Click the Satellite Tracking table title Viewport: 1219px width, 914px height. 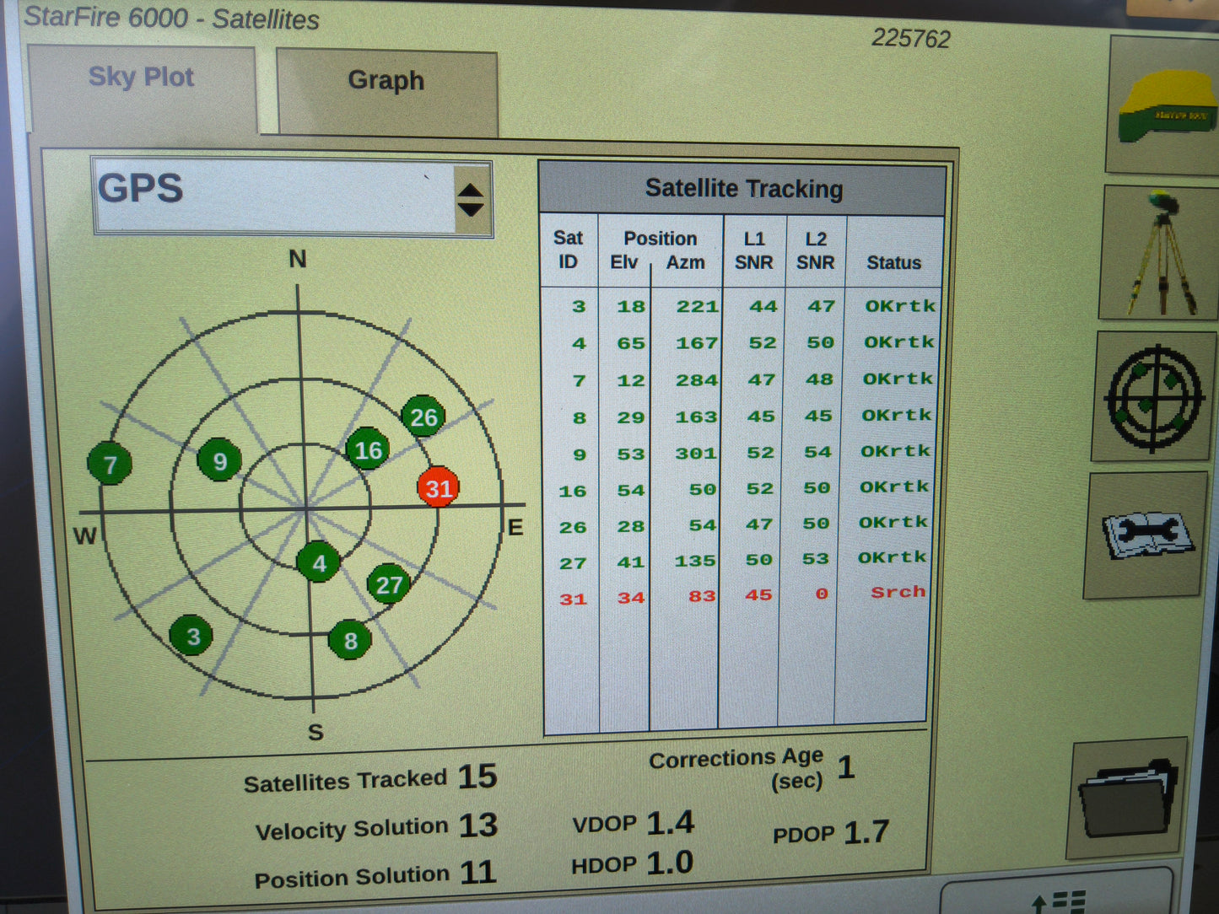pyautogui.click(x=743, y=189)
